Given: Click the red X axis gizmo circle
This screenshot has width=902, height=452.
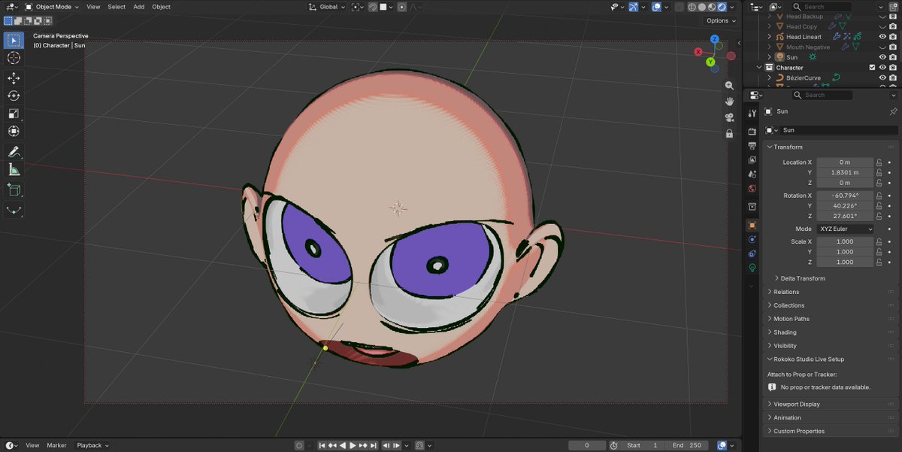Looking at the screenshot, I should pyautogui.click(x=698, y=52).
